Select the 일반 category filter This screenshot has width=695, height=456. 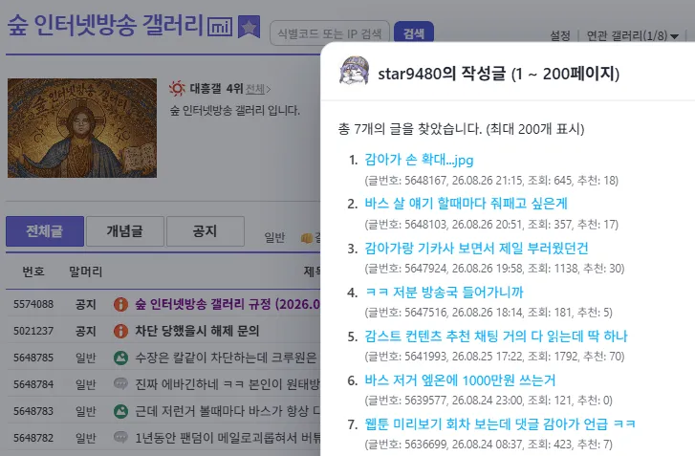pyautogui.click(x=274, y=238)
